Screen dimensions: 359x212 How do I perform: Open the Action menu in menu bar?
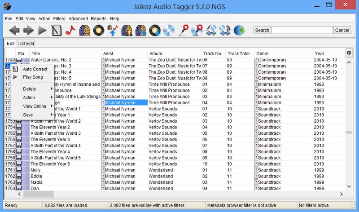point(44,18)
